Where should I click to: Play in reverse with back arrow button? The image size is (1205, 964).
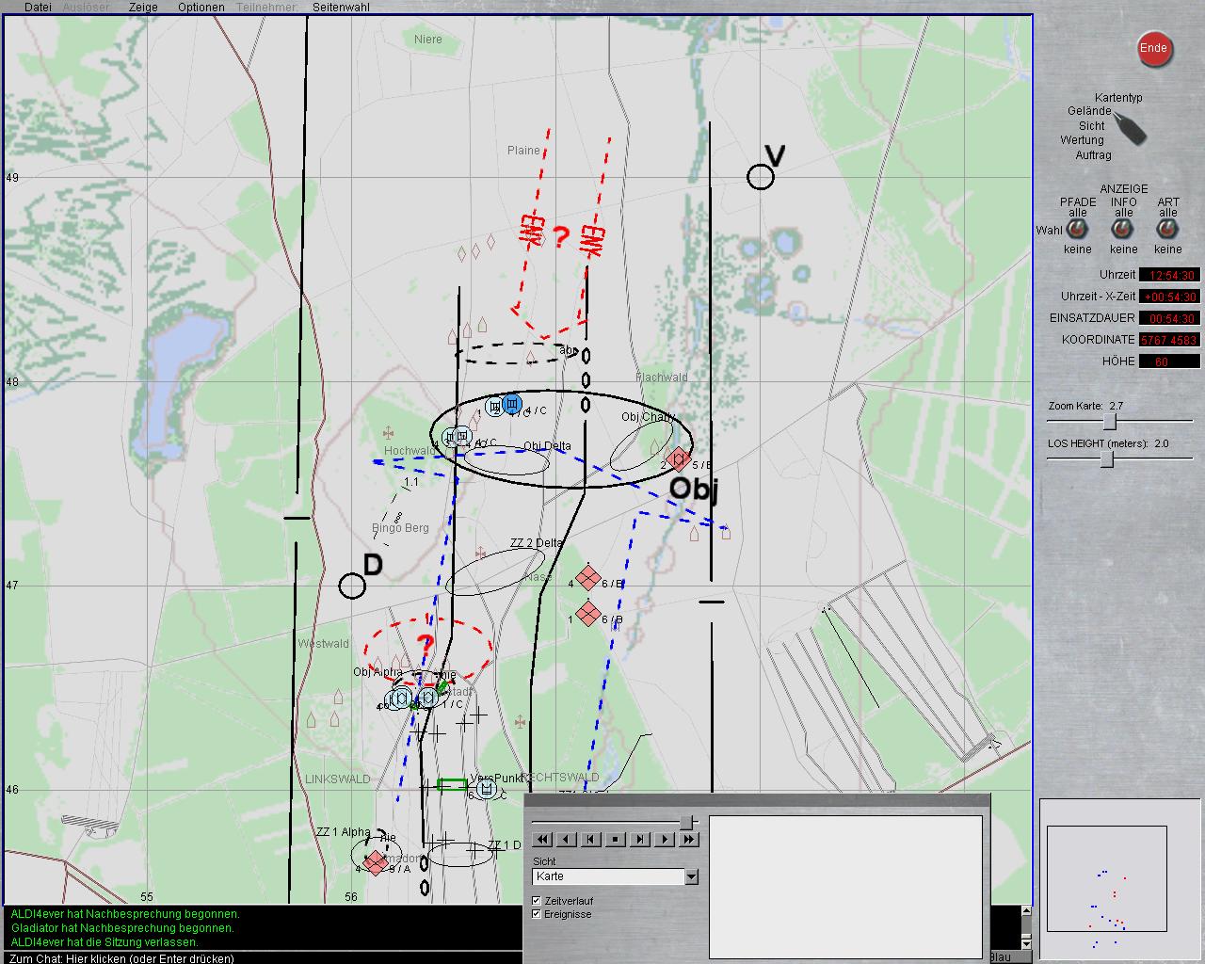pos(567,839)
